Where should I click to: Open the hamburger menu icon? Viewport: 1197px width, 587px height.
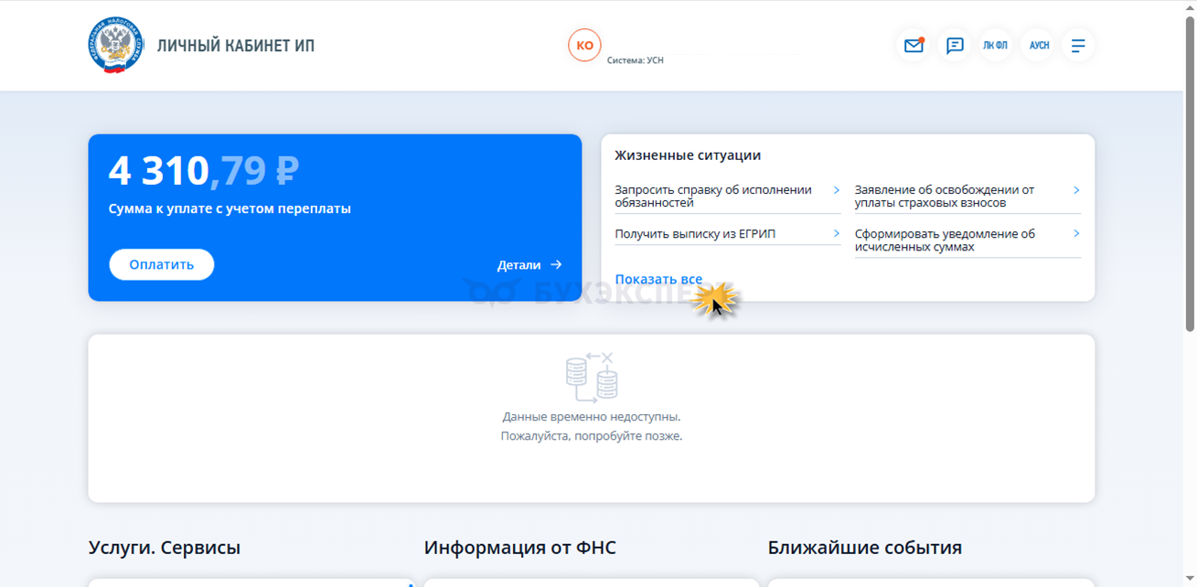click(x=1078, y=46)
